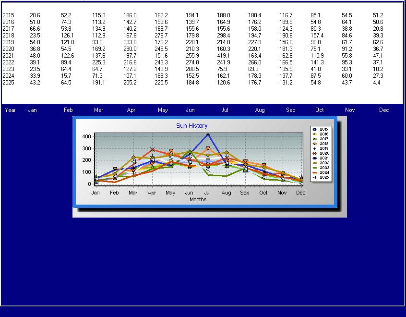Click the 2017 triangle legend marker
The image size is (406, 317).
[x=314, y=139]
